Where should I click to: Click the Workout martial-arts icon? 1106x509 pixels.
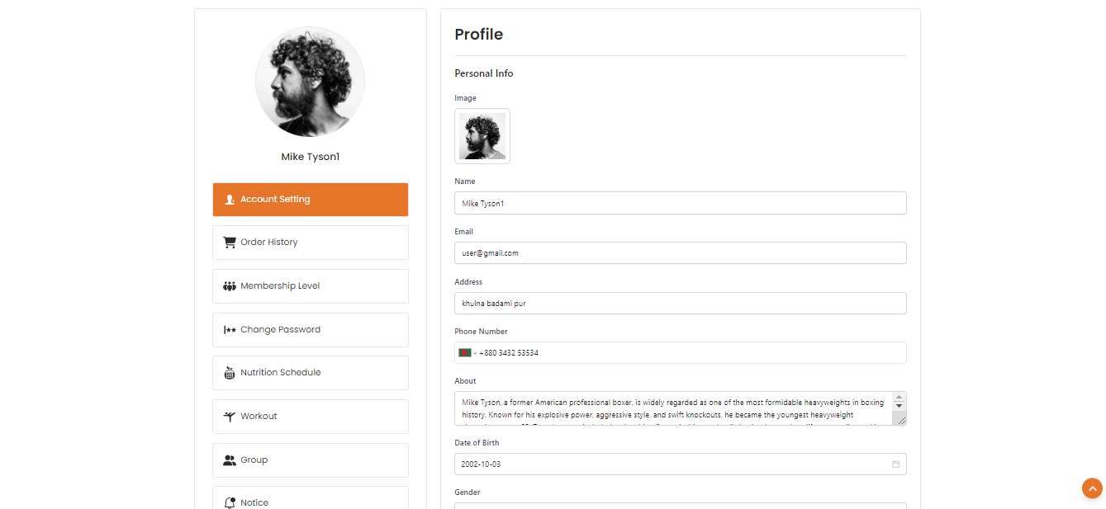230,417
